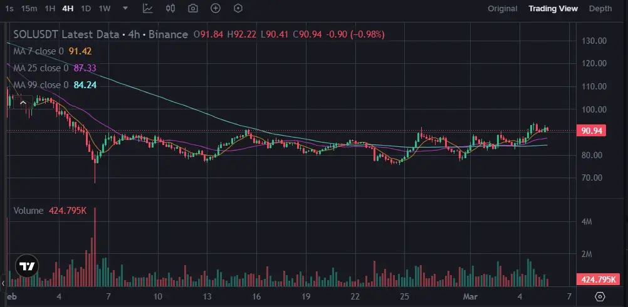Click the Volume indicator label
628x307 pixels.
tap(29, 211)
